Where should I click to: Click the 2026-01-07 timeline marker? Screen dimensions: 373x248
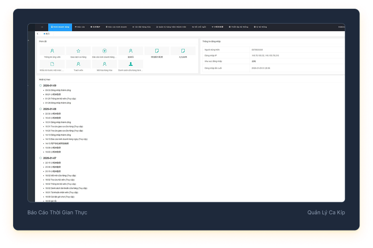(x=40, y=158)
